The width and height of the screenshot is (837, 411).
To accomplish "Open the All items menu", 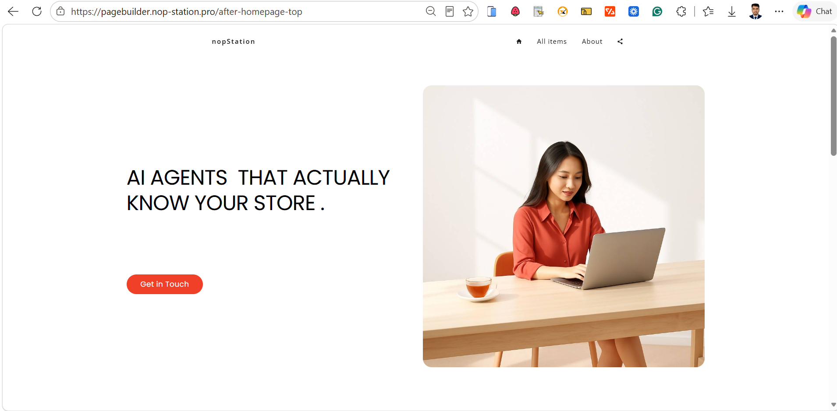I will click(552, 42).
